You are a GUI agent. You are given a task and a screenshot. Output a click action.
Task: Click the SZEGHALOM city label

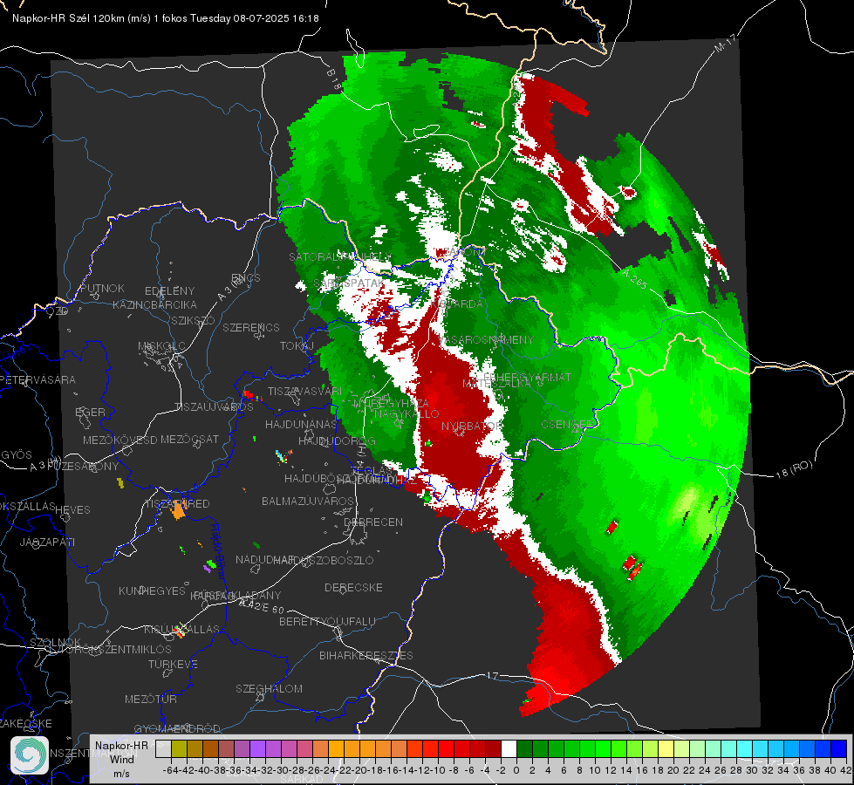click(x=269, y=688)
